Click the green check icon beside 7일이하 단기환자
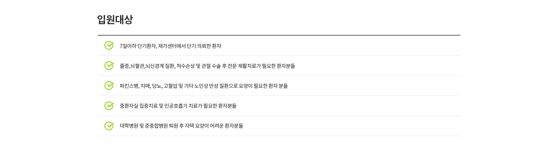The height and width of the screenshot is (152, 557). pyautogui.click(x=109, y=45)
